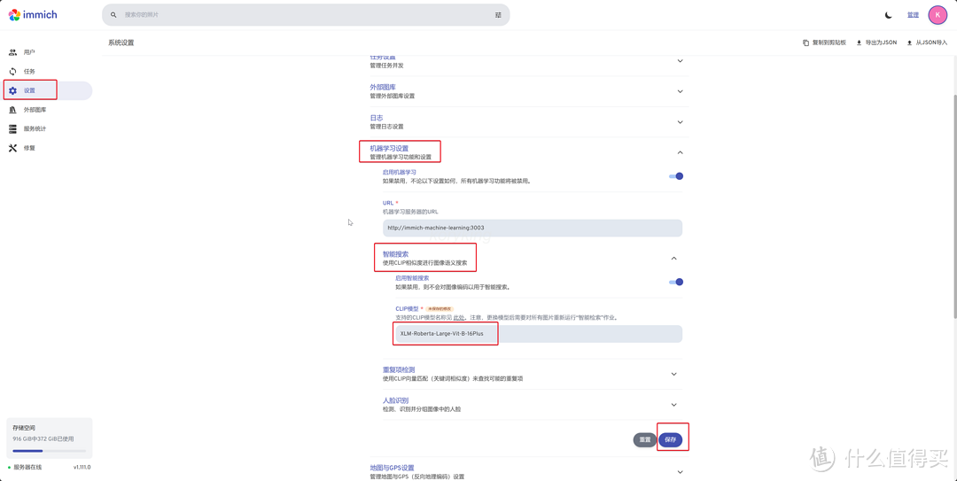Expand the 重复项检测 subsection chevron
Viewport: 957px width, 481px height.
[673, 374]
